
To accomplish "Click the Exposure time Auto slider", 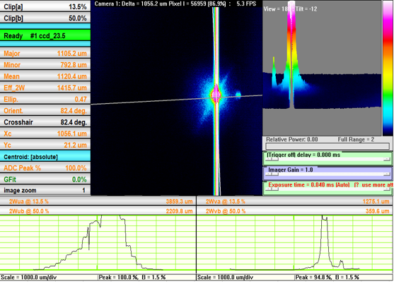I will click(x=328, y=188).
